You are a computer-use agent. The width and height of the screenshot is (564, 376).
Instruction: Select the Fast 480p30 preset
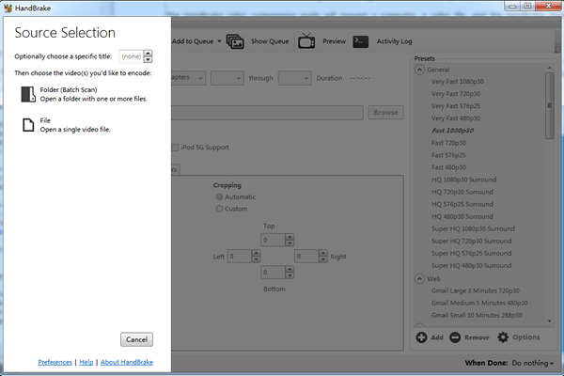[x=448, y=167]
